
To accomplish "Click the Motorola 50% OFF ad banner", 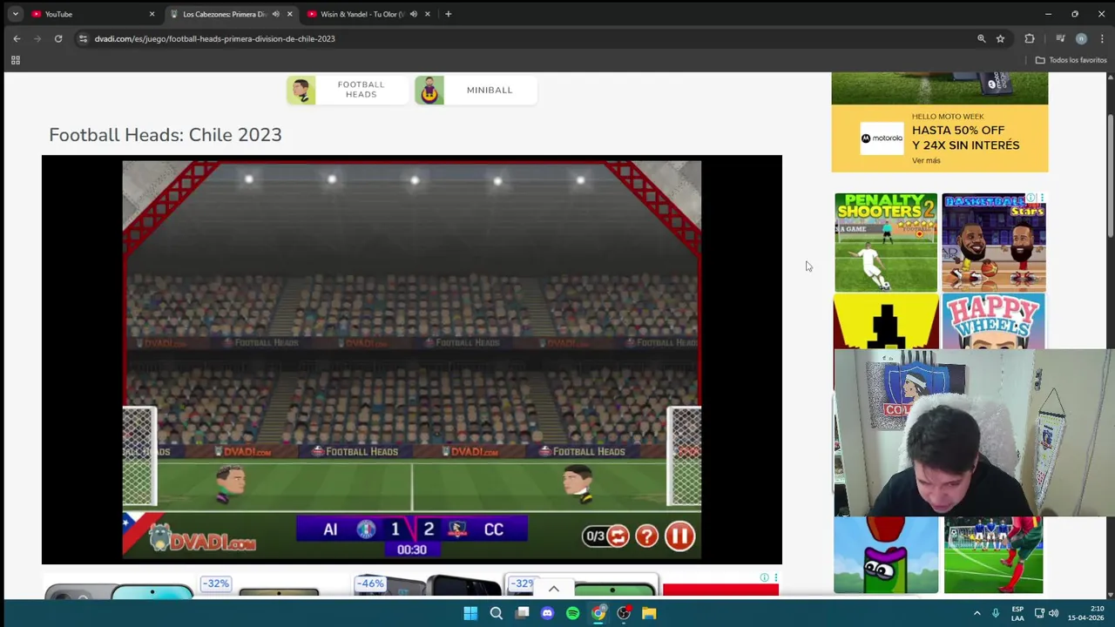I will 940,138.
